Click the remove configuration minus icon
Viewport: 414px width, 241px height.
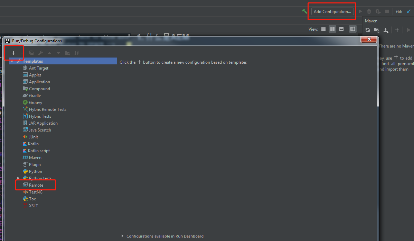pyautogui.click(x=22, y=53)
